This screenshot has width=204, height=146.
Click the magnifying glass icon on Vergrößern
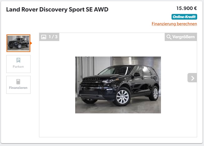click(169, 37)
